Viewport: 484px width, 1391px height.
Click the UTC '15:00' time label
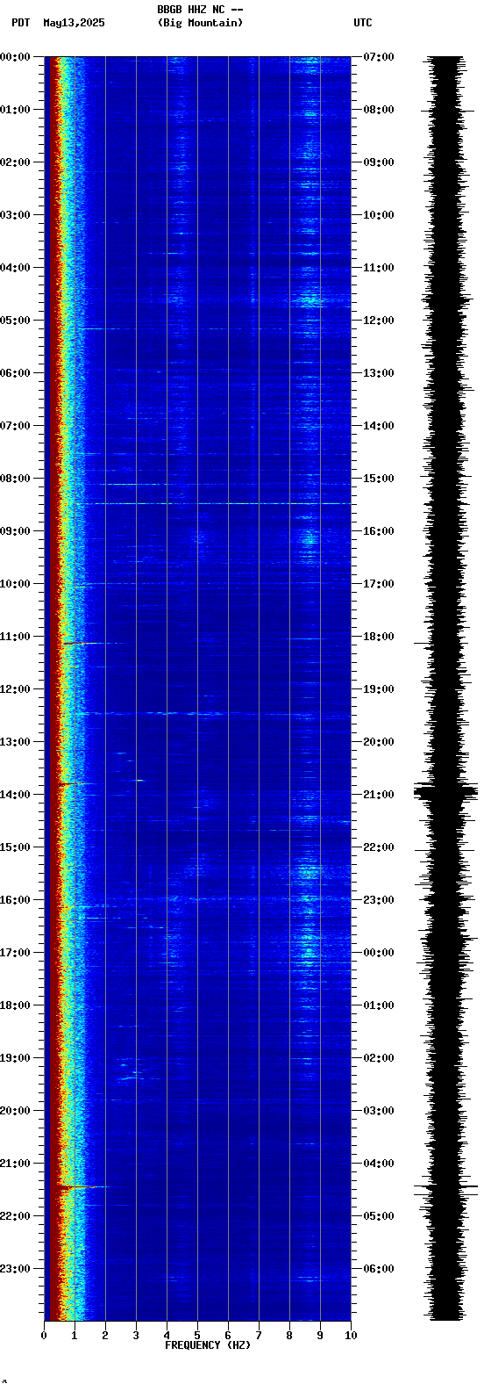click(x=379, y=479)
